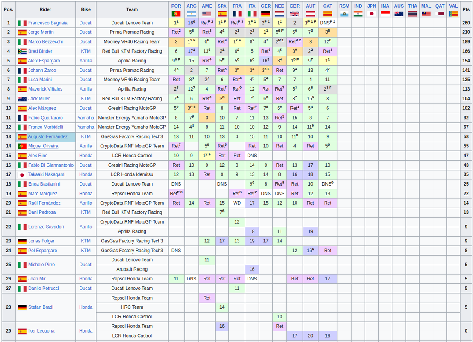Open the VAL race column header link
The height and width of the screenshot is (342, 473).
point(453,6)
